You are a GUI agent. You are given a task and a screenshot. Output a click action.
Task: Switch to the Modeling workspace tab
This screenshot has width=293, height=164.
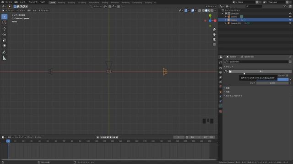pyautogui.click(x=61, y=2)
